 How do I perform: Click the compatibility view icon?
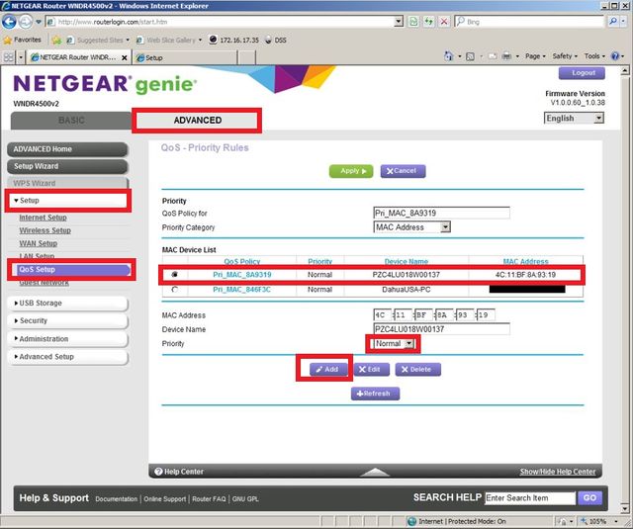[x=413, y=22]
